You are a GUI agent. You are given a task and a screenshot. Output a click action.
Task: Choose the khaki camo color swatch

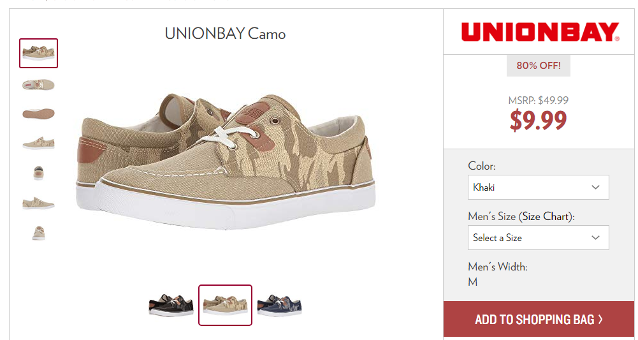pos(225,305)
